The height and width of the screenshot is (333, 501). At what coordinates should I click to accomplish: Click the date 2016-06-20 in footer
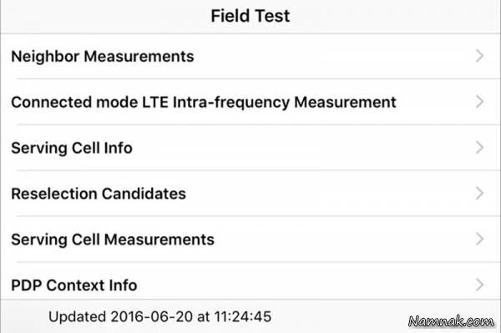point(152,316)
